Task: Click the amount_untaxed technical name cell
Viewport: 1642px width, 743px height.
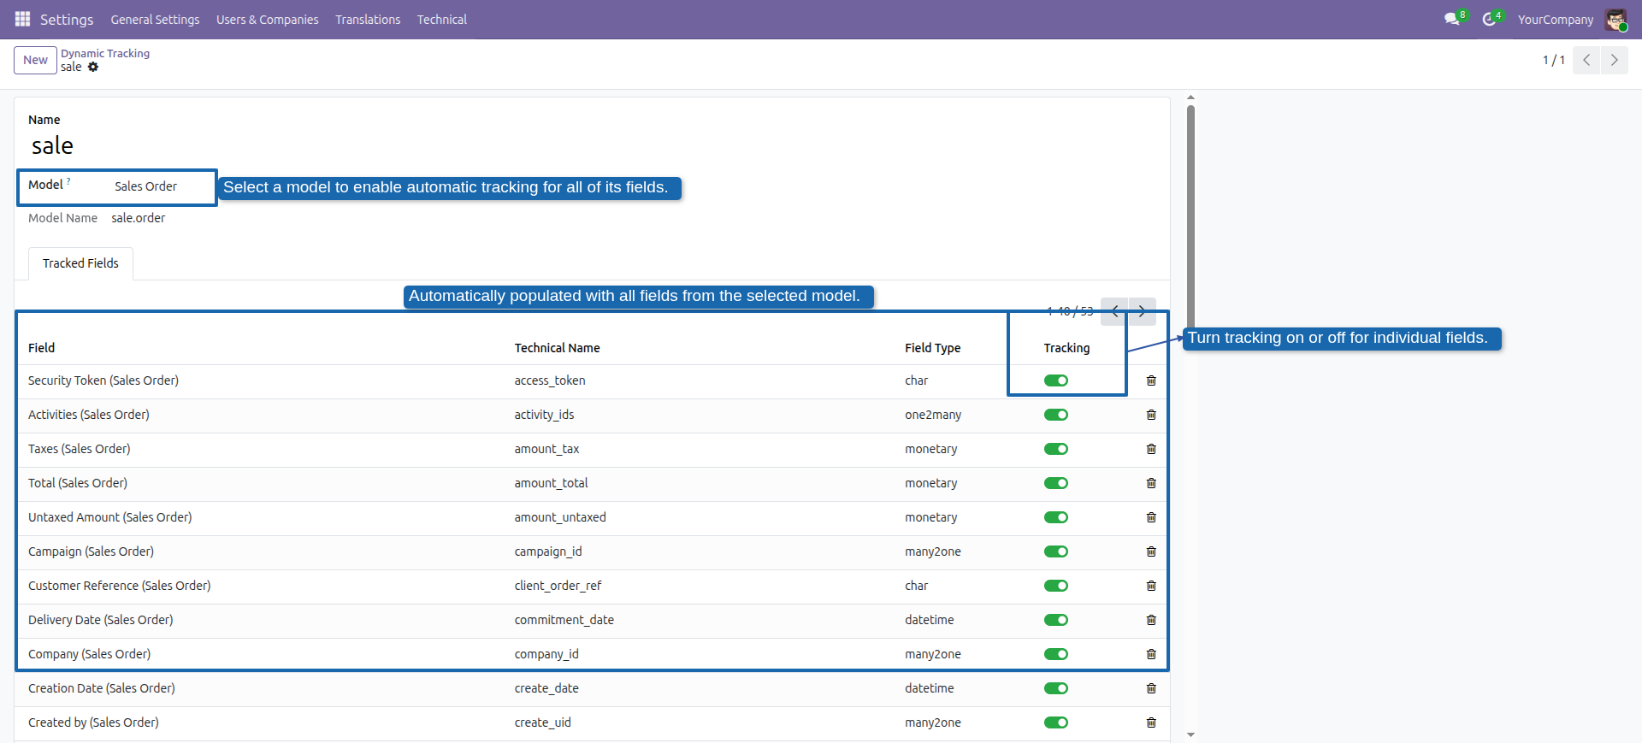Action: pyautogui.click(x=560, y=517)
